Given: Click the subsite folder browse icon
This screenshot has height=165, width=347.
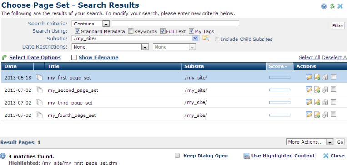Looking at the screenshot, I should [x=206, y=38].
